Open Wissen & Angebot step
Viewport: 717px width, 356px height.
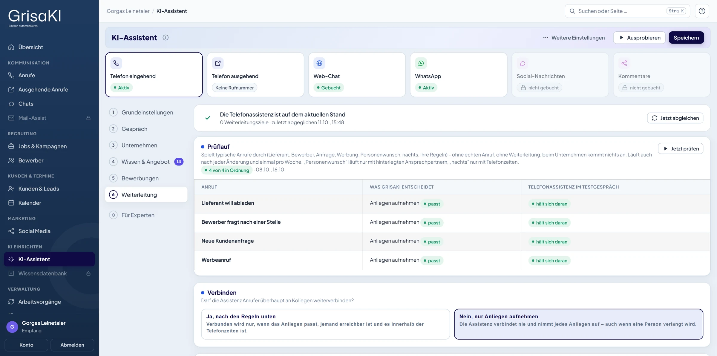146,162
